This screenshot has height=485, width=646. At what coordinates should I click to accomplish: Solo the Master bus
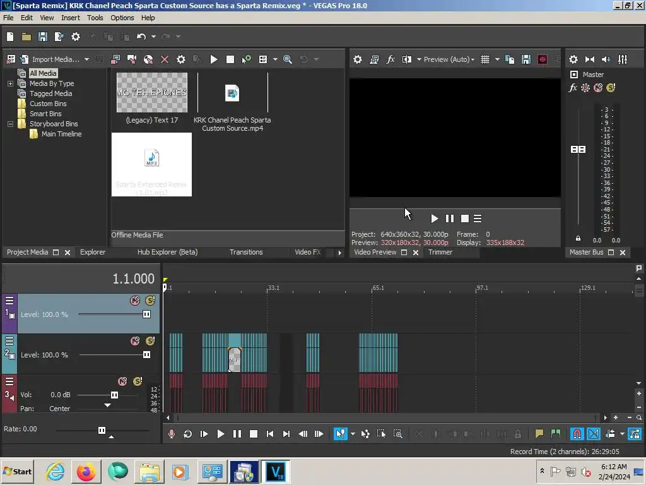(611, 87)
